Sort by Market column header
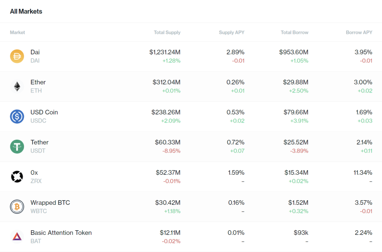Screen dimensions: 382x252 pyautogui.click(x=17, y=32)
